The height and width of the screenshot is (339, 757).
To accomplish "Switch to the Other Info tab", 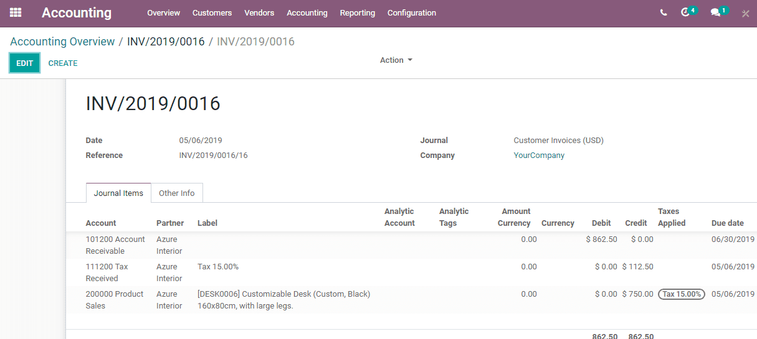I will 177,193.
